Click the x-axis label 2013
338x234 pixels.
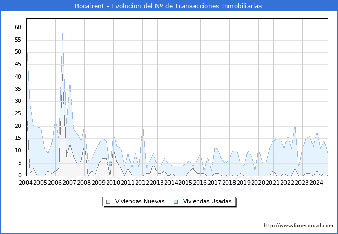pos(157,183)
